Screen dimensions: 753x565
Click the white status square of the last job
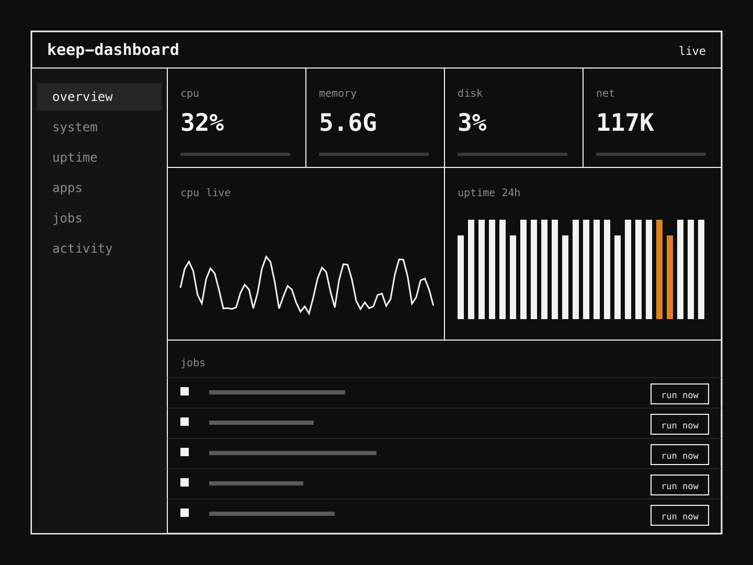click(x=185, y=513)
